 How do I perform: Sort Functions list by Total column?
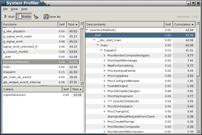pyautogui.click(x=72, y=25)
